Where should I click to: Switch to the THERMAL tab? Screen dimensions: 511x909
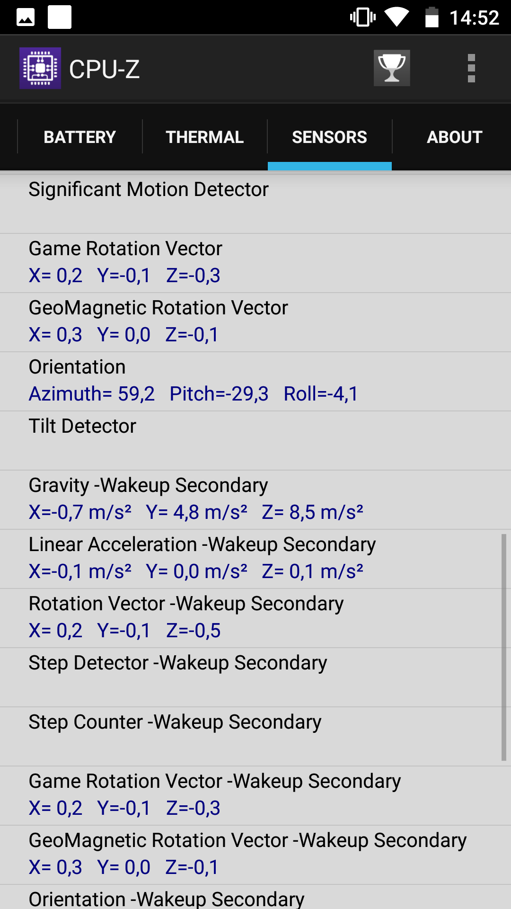(x=205, y=137)
